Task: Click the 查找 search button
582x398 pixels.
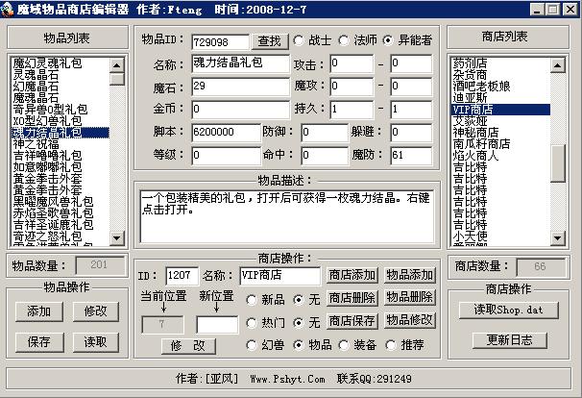Action: point(269,41)
